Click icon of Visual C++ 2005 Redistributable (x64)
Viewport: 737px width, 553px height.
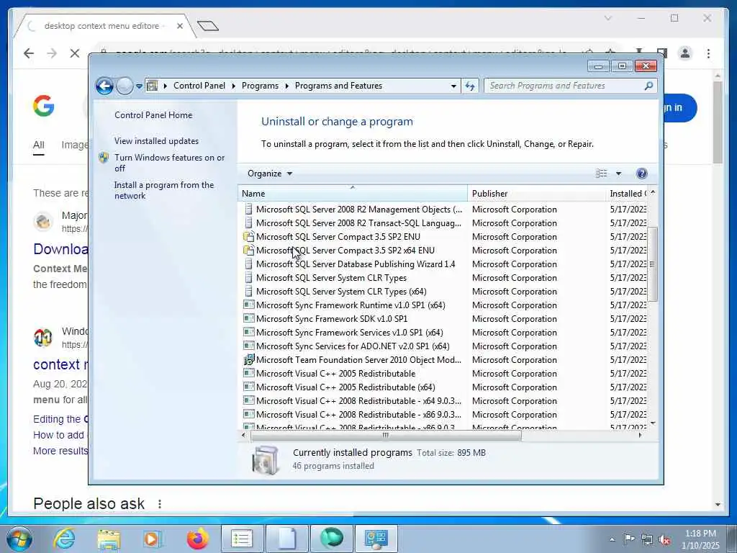(248, 387)
